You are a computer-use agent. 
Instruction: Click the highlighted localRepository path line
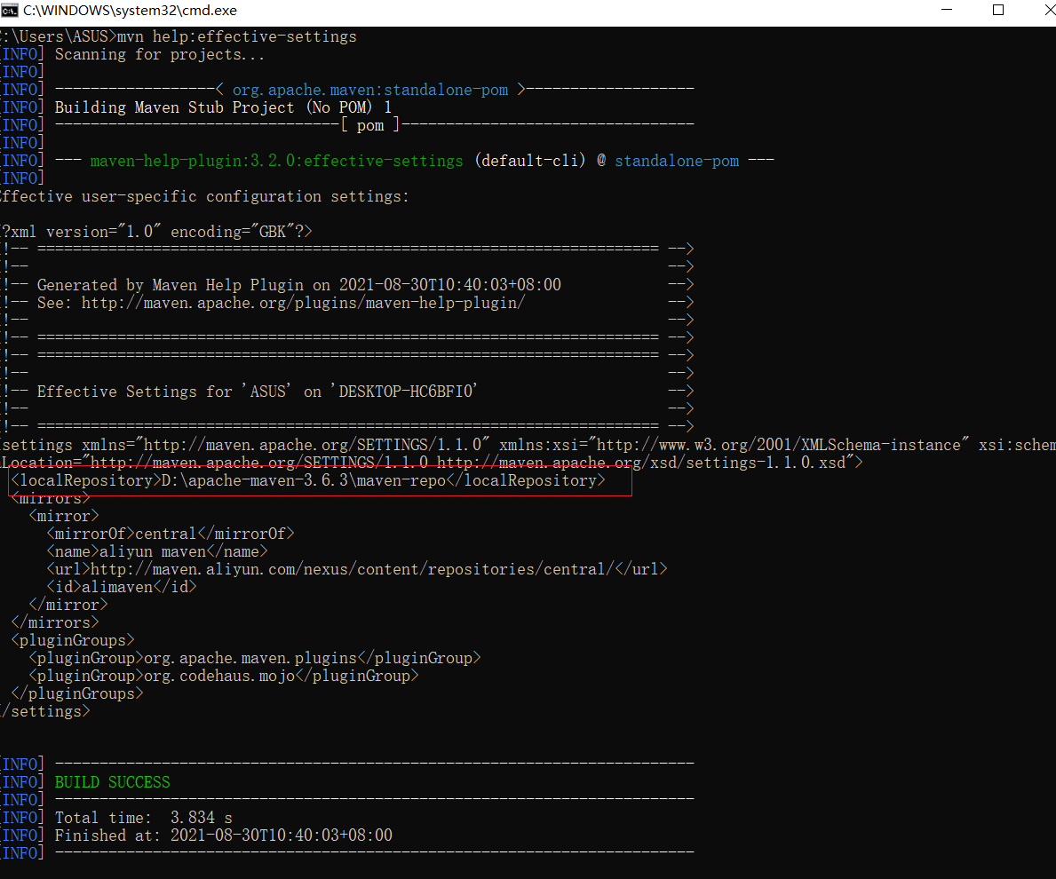(x=308, y=480)
